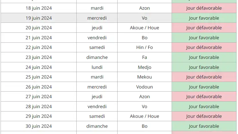Select the 'Medjo' cell for 24 juin
This screenshot has height=134, width=238.
[x=144, y=67]
